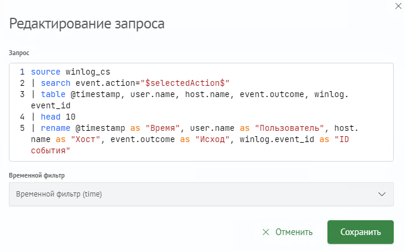This screenshot has height=251, width=405.
Task: Click line number 5 in the editor gutter
Action: (22, 128)
